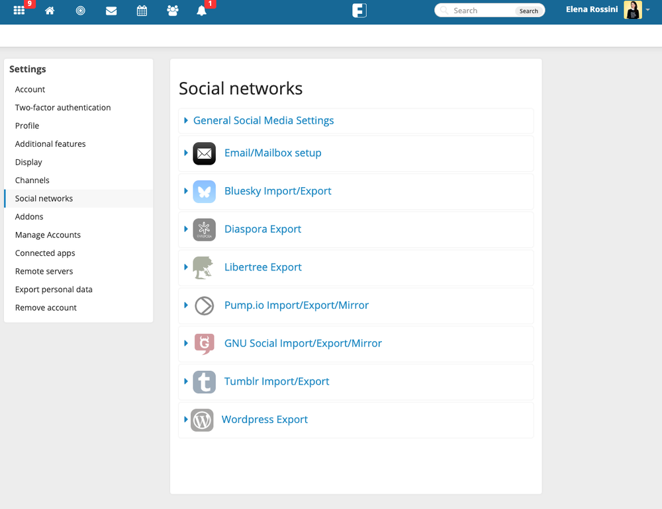Open Addons settings page
The width and height of the screenshot is (662, 509).
point(29,217)
